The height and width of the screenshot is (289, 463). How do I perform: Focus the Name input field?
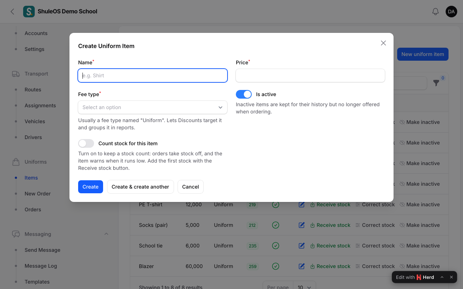[153, 76]
